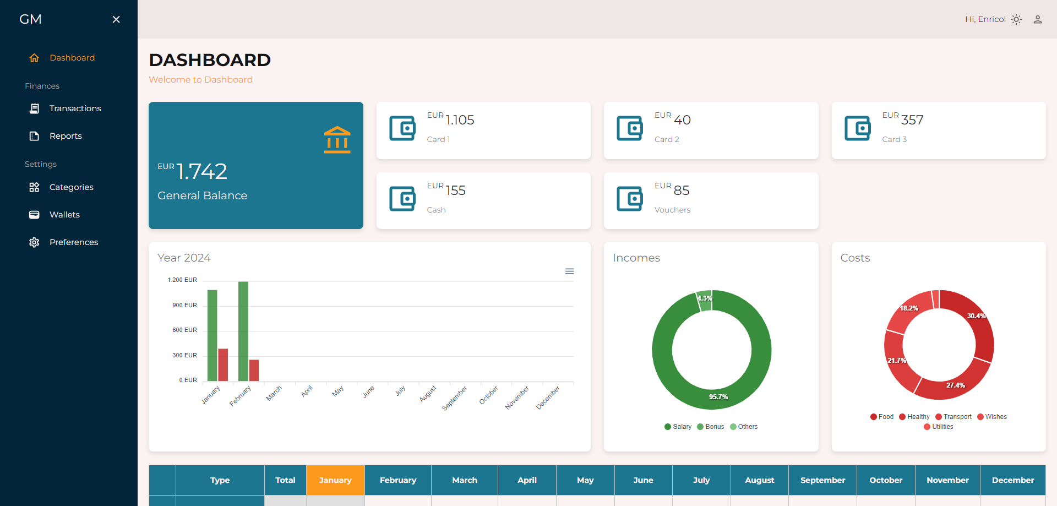This screenshot has height=506, width=1057.
Task: Open the user account menu via the person icon
Action: coord(1038,19)
